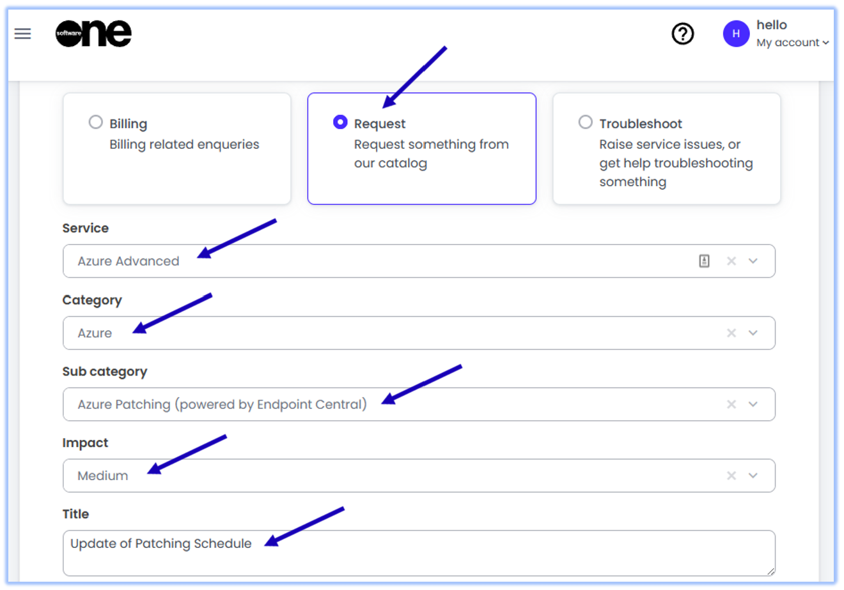Viewport: 844px width, 590px height.
Task: Expand the Impact dropdown chevron
Action: click(x=753, y=476)
